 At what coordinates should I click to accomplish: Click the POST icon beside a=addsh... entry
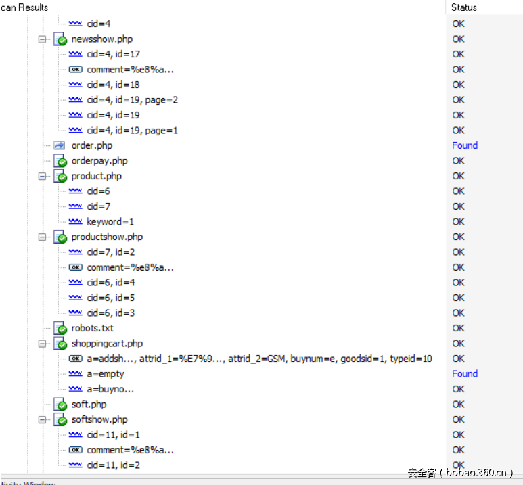pyautogui.click(x=76, y=359)
